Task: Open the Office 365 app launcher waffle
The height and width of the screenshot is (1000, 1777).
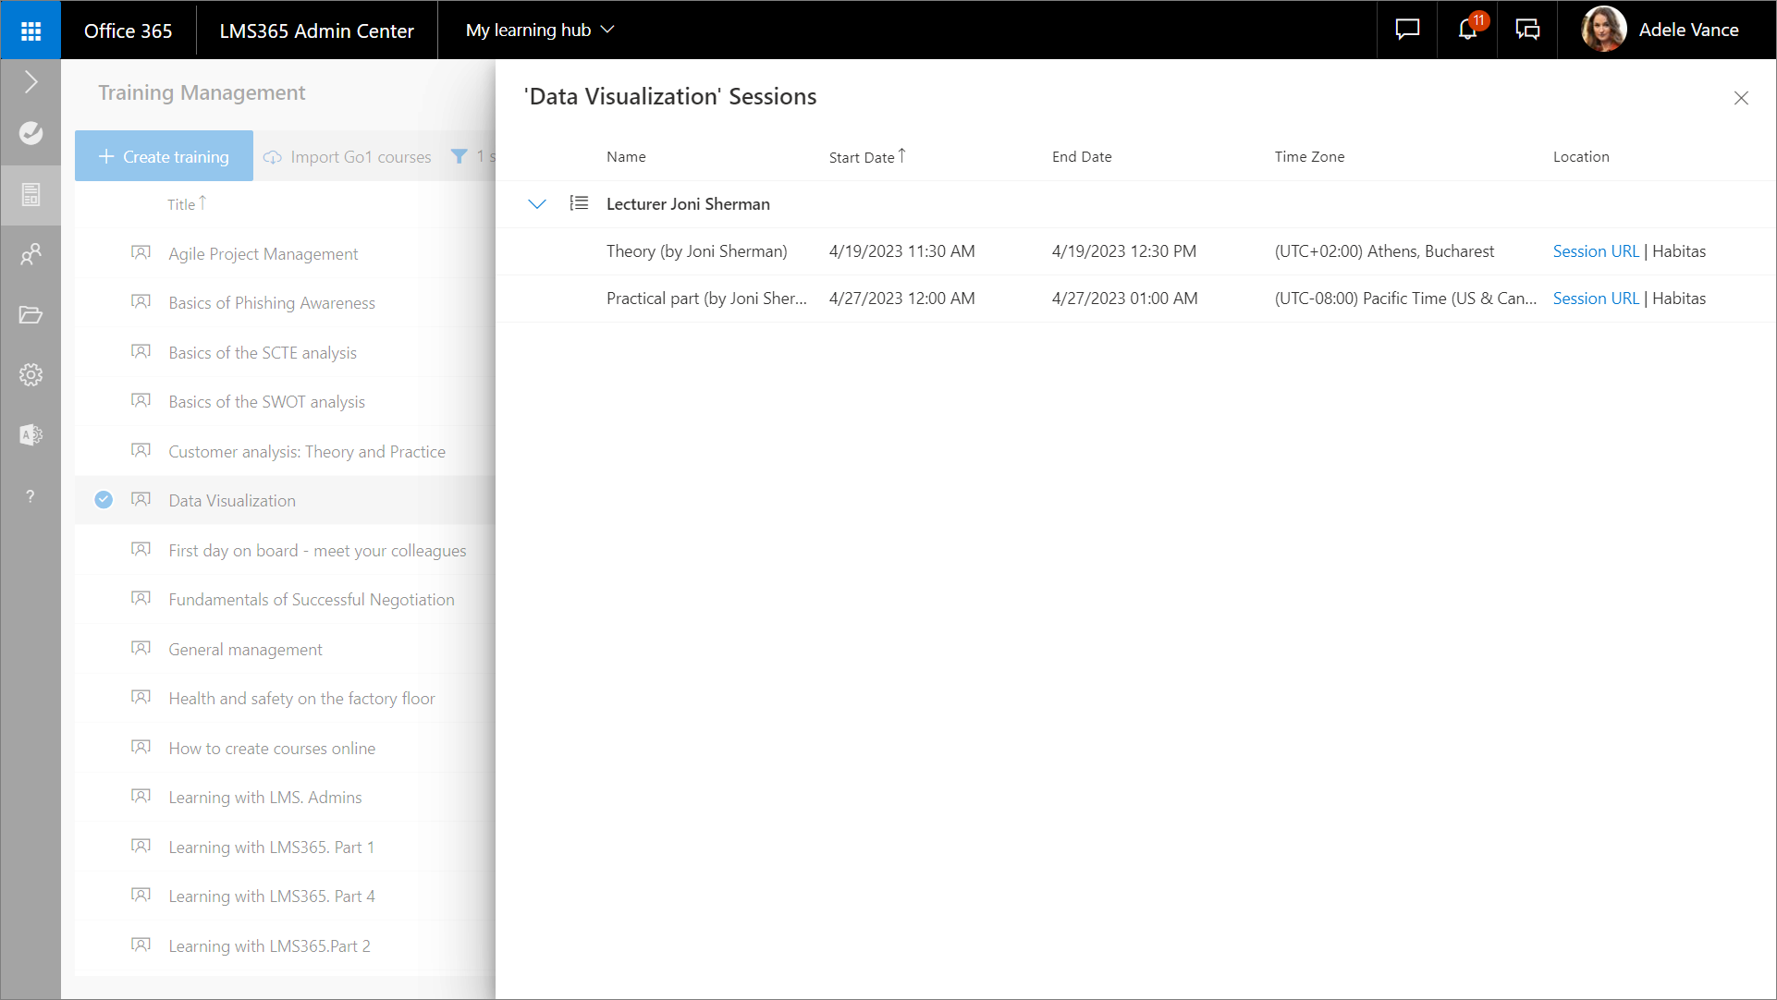Action: [31, 30]
